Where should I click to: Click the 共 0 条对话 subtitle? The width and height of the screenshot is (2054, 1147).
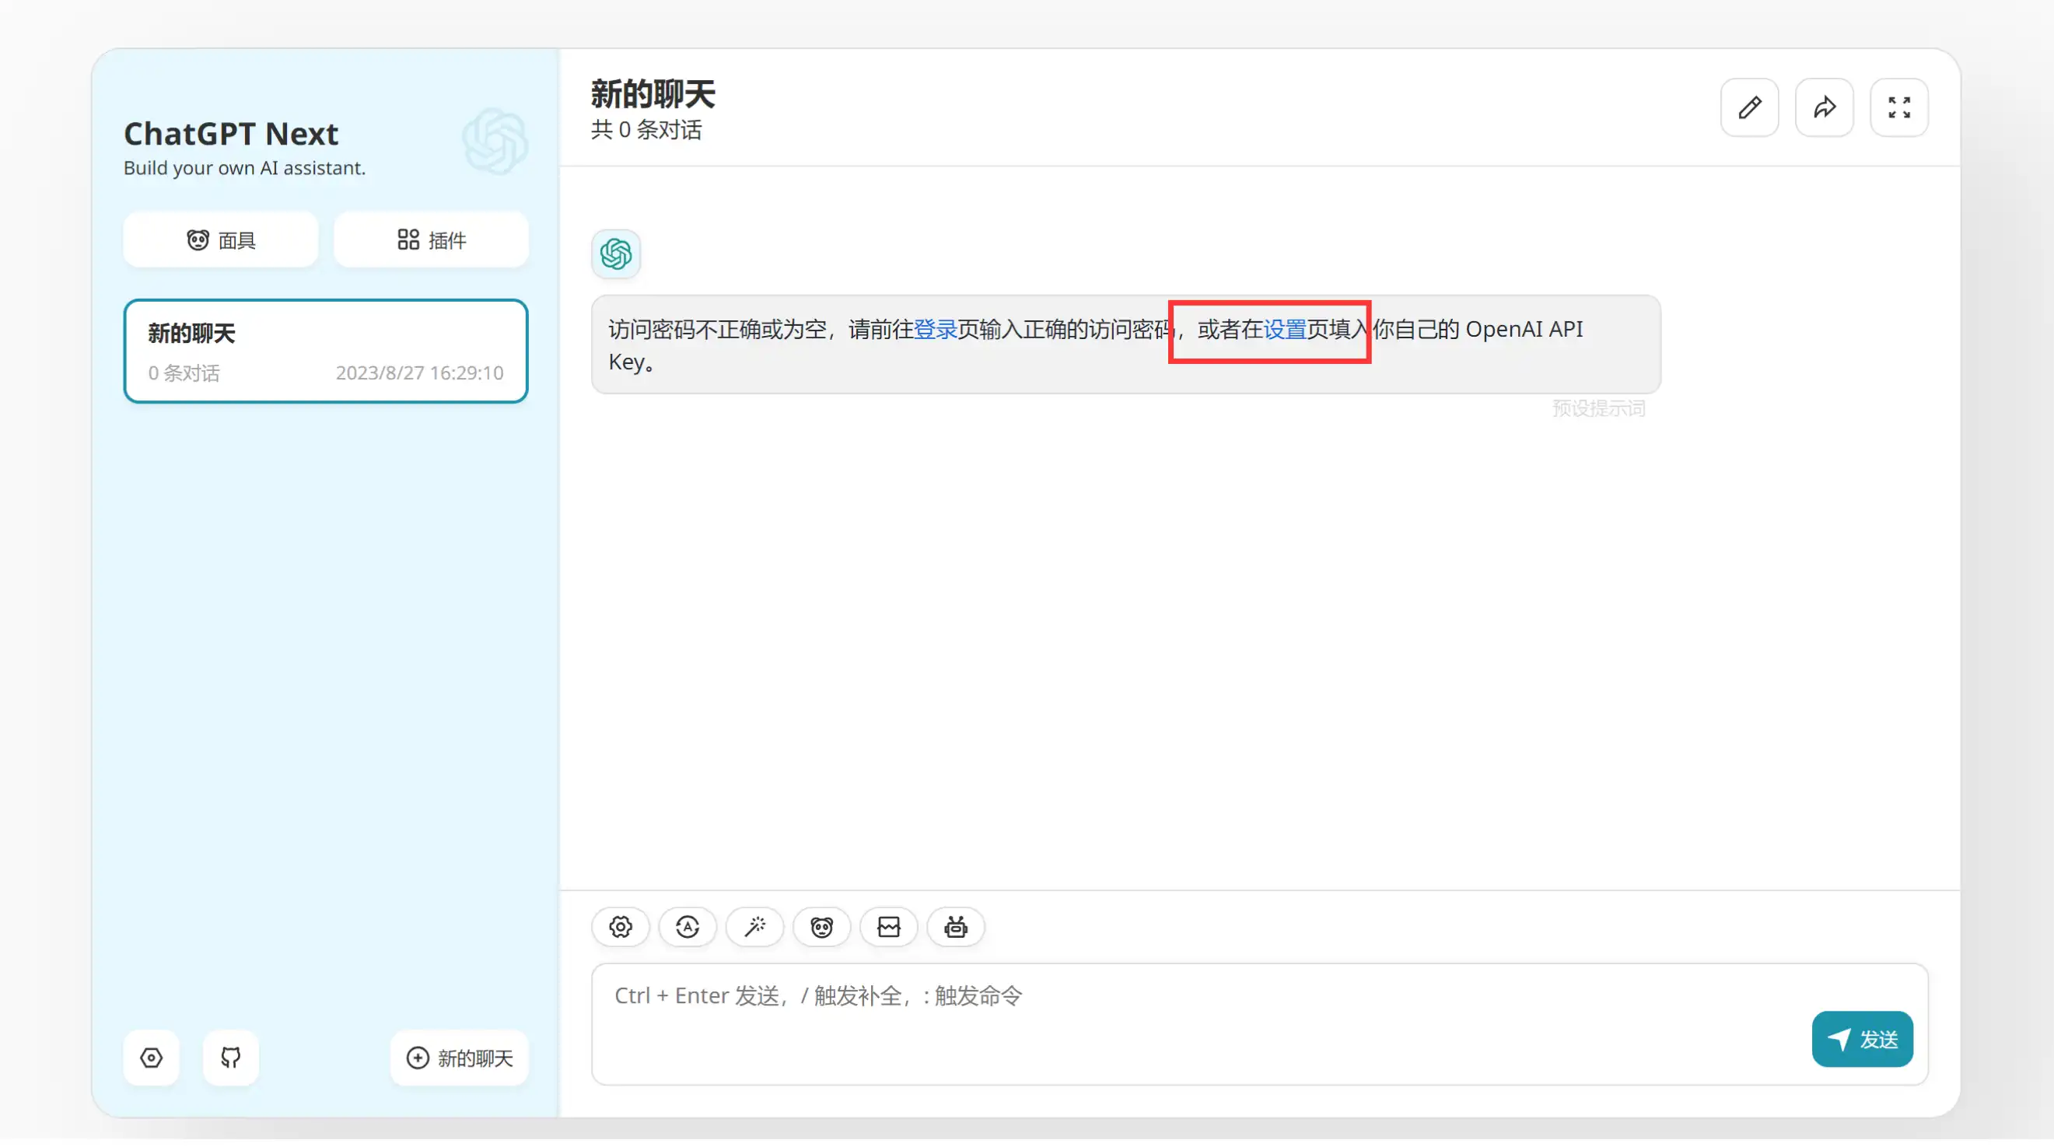pos(646,130)
